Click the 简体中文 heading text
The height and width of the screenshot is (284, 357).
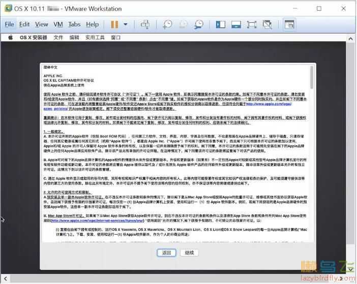click(50, 67)
